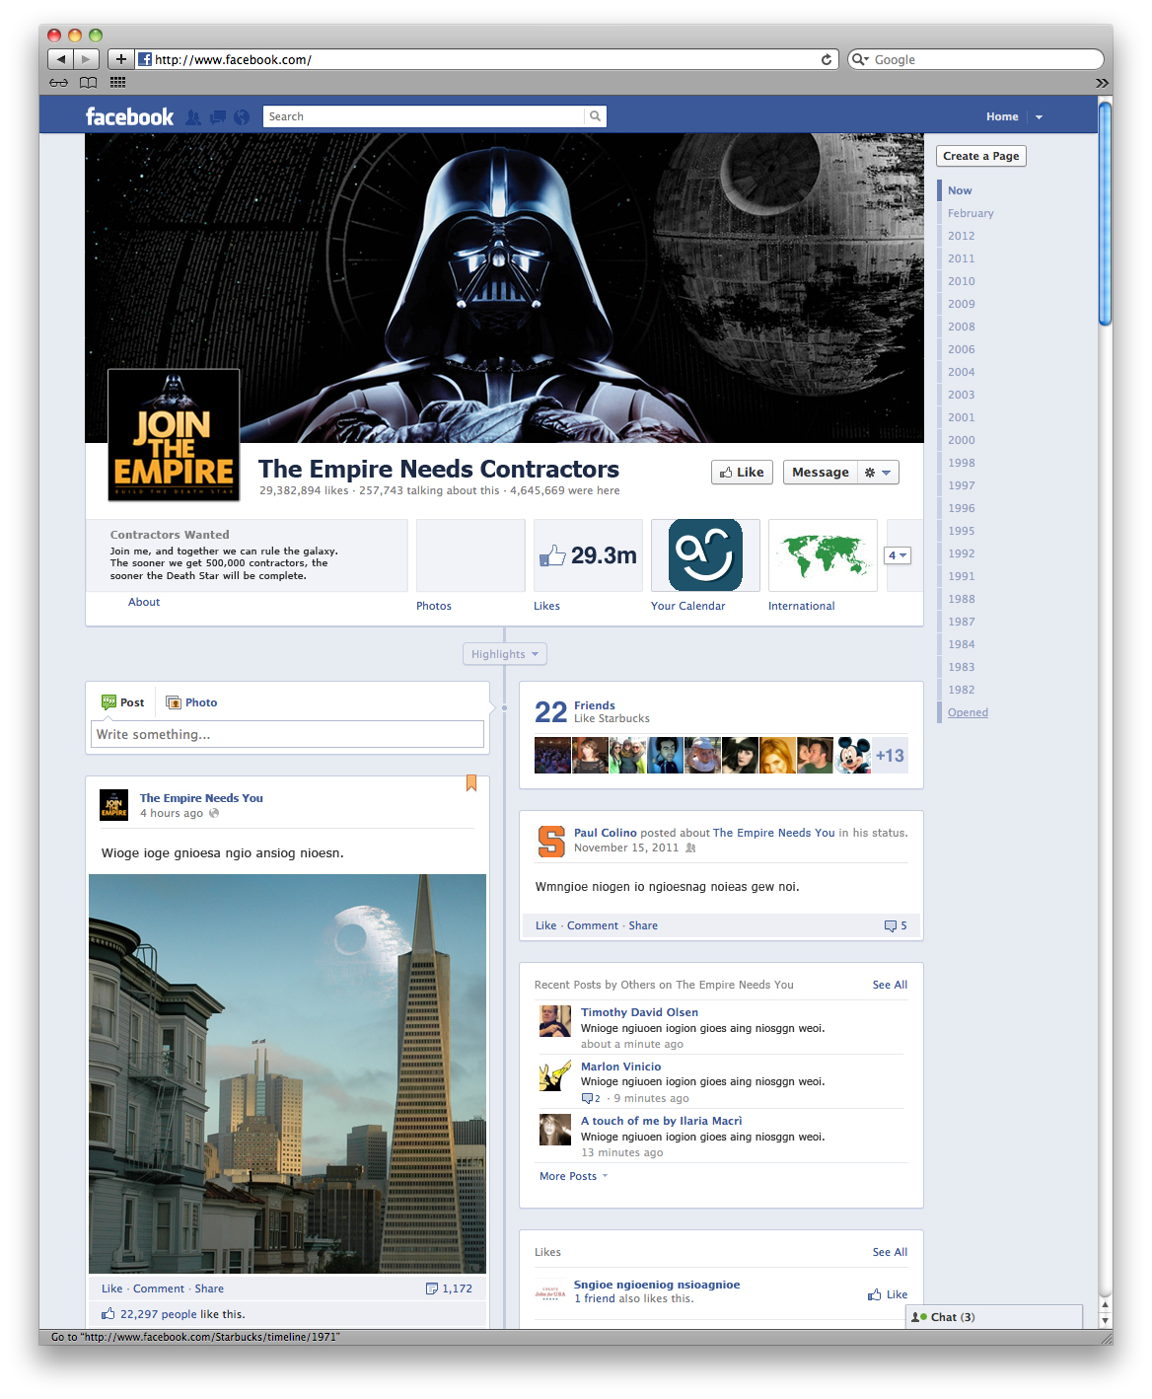The width and height of the screenshot is (1152, 1399).
Task: Click the facebook logo
Action: [129, 116]
